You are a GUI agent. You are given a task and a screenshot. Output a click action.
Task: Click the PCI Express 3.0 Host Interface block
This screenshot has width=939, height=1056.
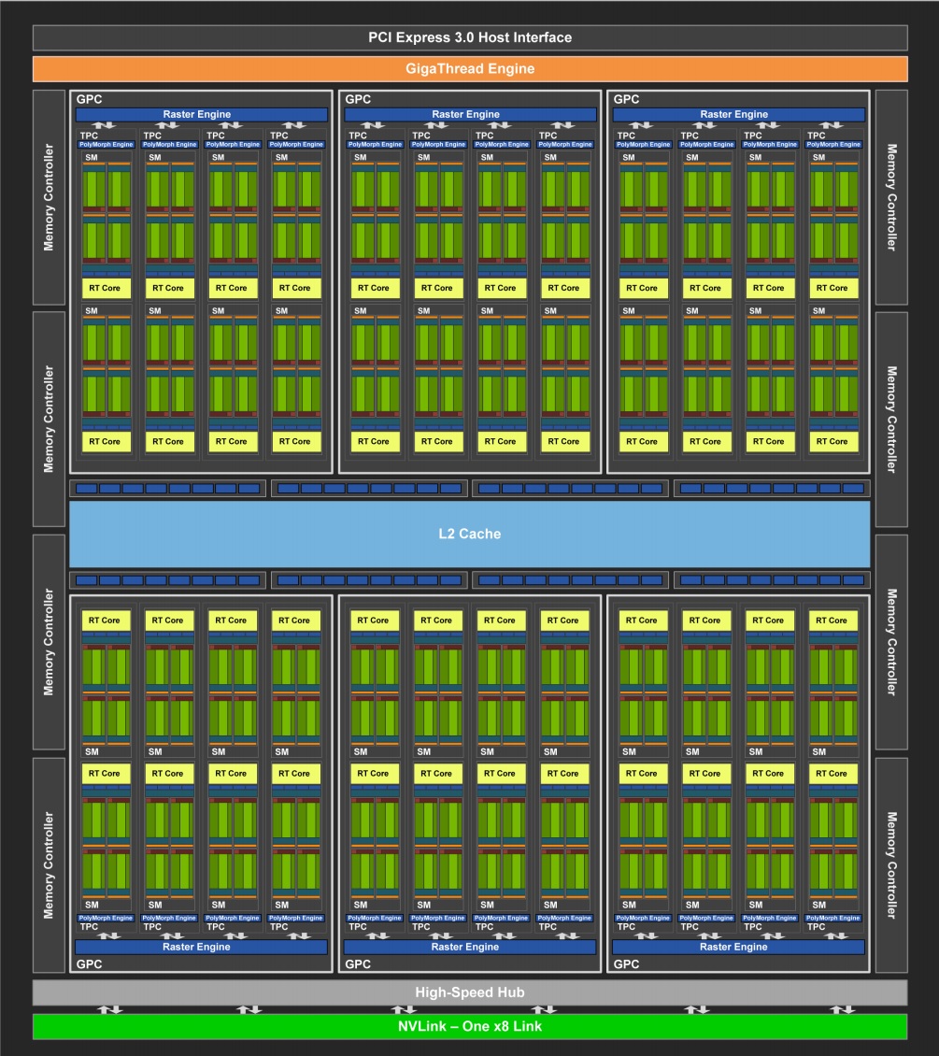(470, 37)
